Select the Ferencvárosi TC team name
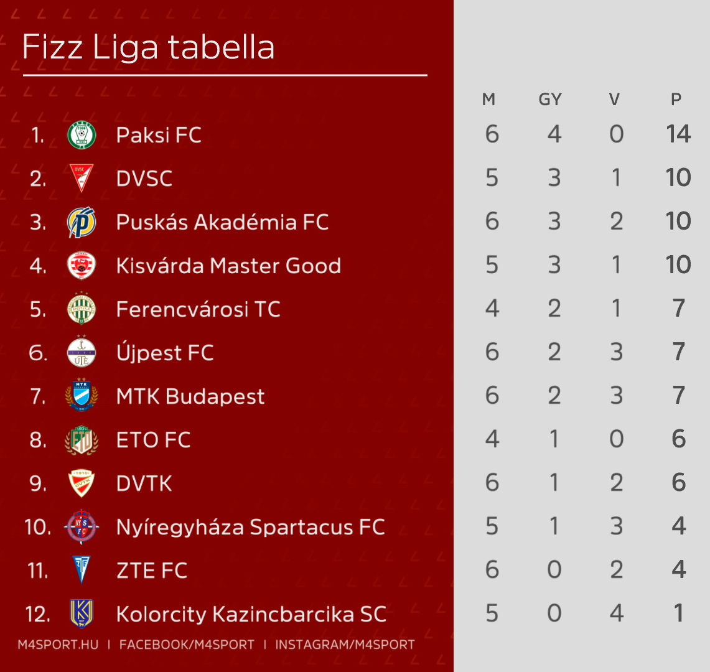Image resolution: width=710 pixels, height=672 pixels. pos(199,309)
